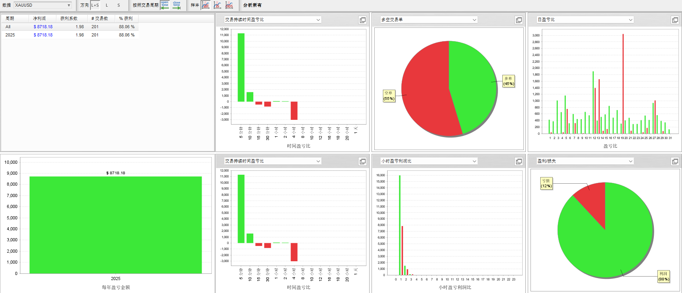Open the XAUUSD data dropdown

(x=69, y=5)
